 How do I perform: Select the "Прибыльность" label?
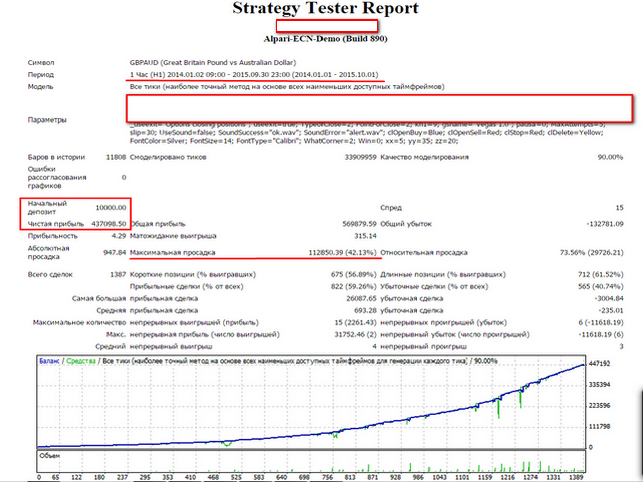[x=53, y=236]
